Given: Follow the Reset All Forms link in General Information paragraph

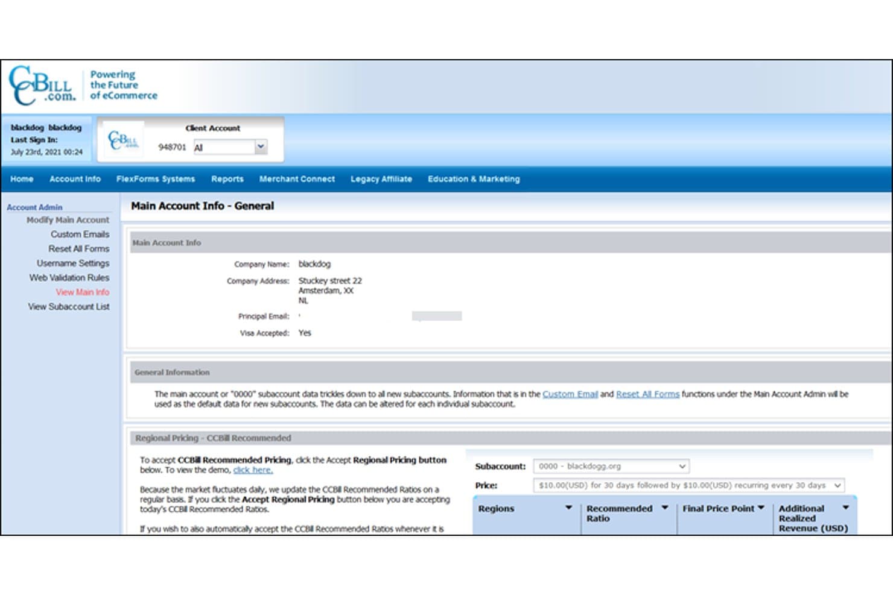Looking at the screenshot, I should [x=647, y=394].
